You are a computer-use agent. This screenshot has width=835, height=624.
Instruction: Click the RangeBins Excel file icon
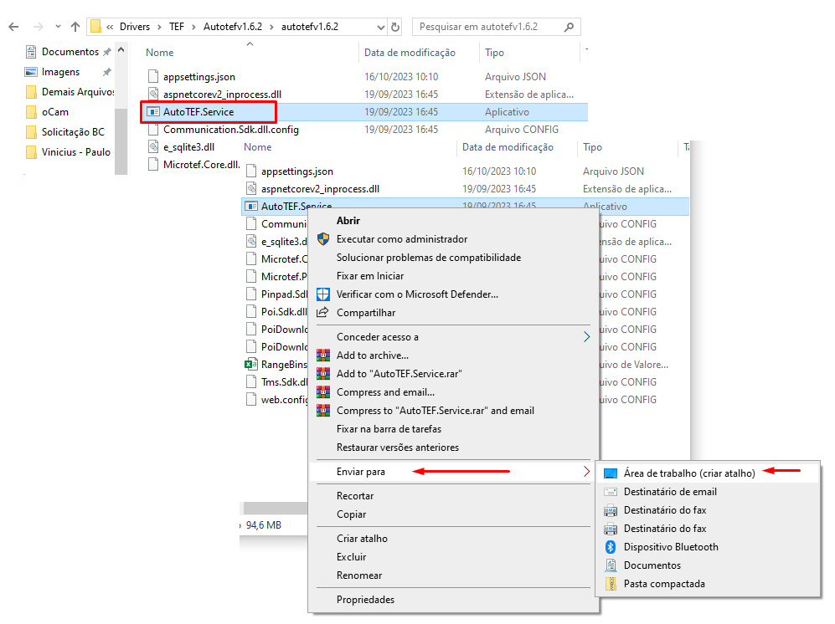click(x=250, y=365)
